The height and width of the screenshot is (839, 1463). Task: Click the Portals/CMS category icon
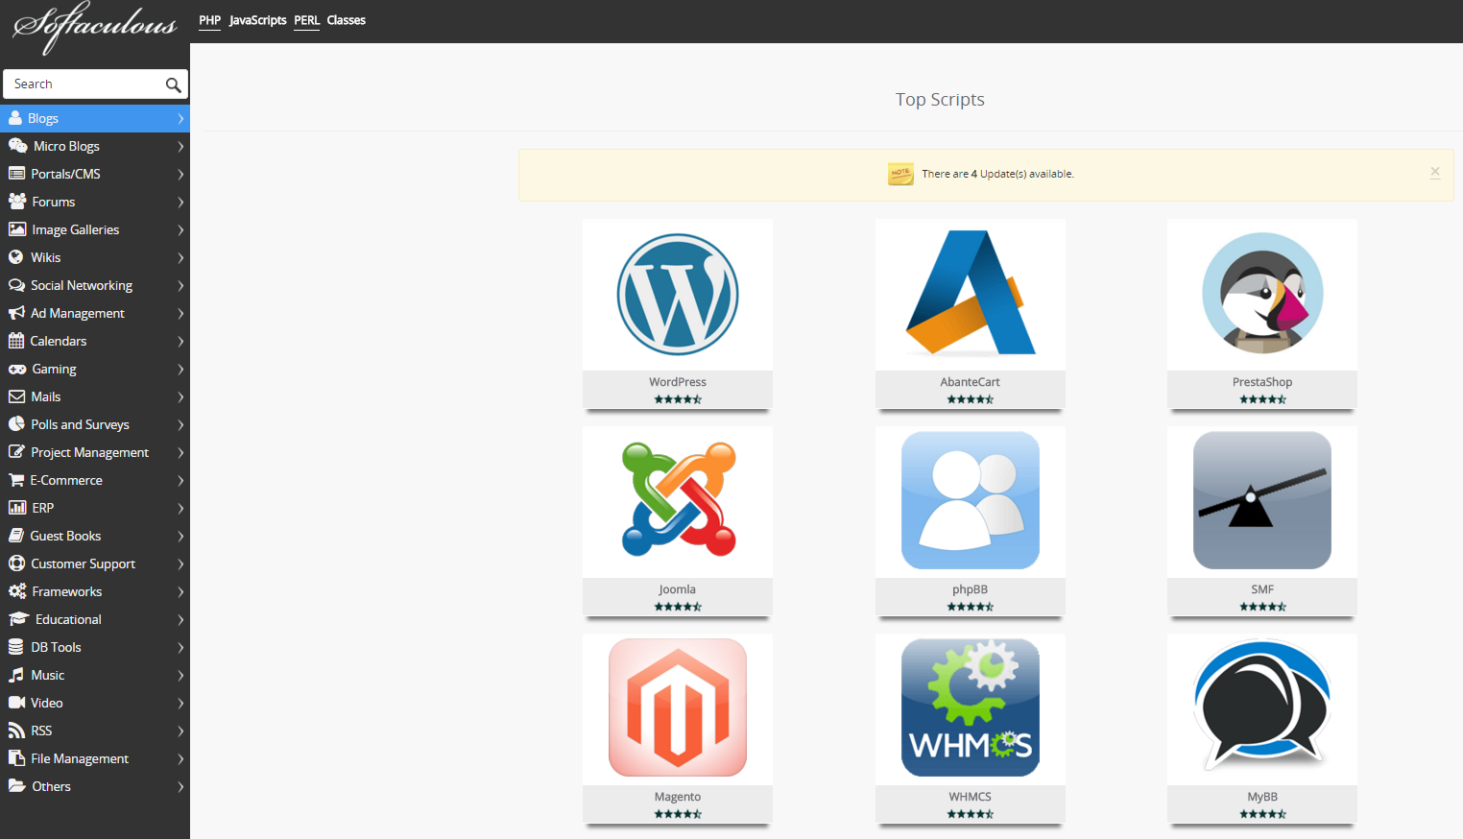[x=16, y=174]
